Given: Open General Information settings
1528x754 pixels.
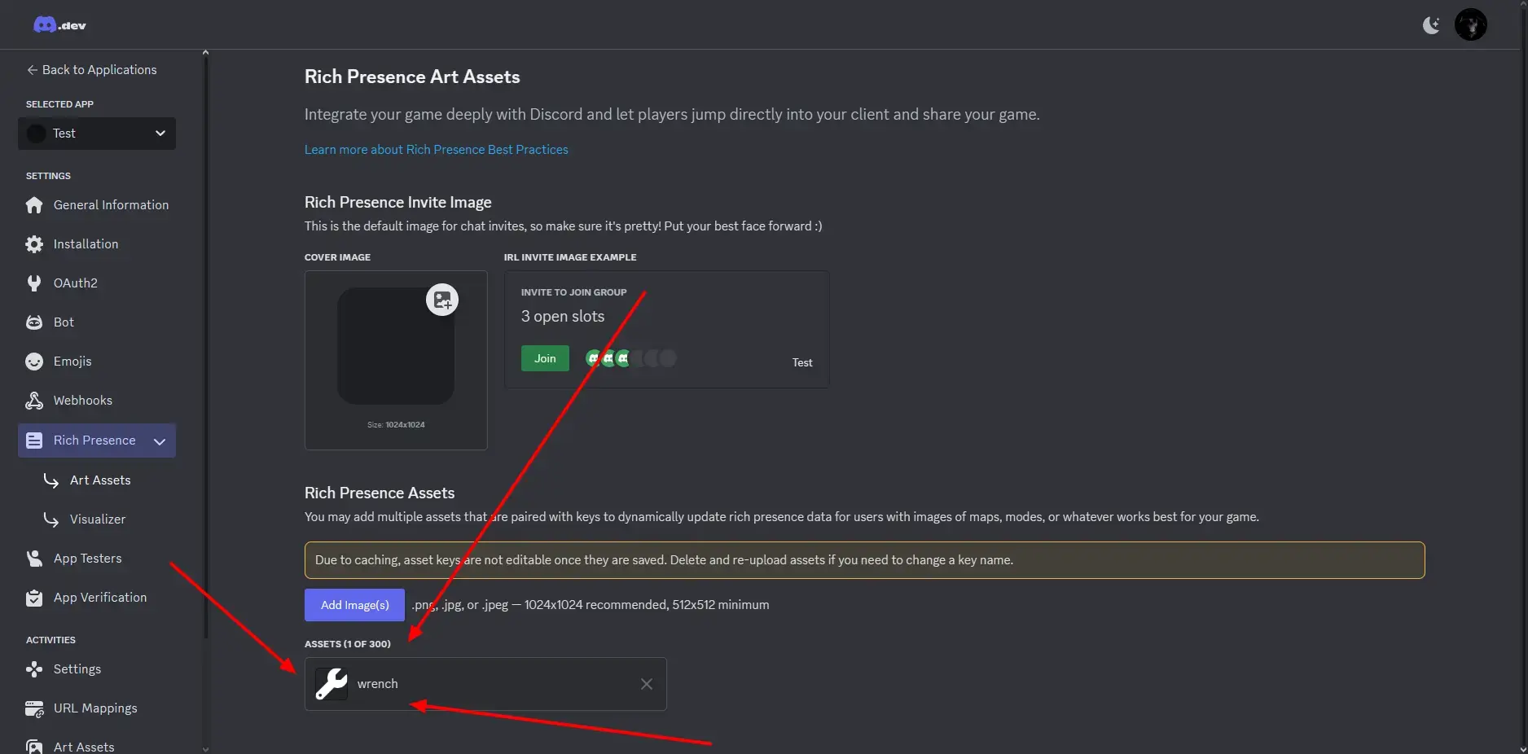Looking at the screenshot, I should tap(111, 205).
